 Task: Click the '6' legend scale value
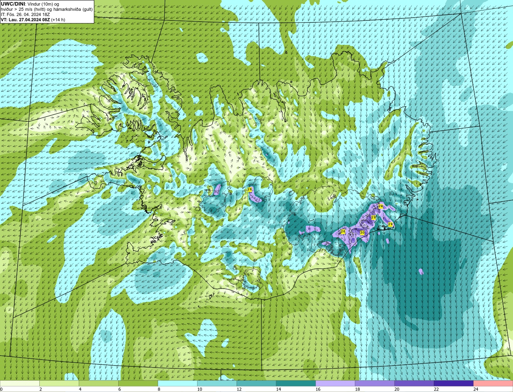coord(119,389)
